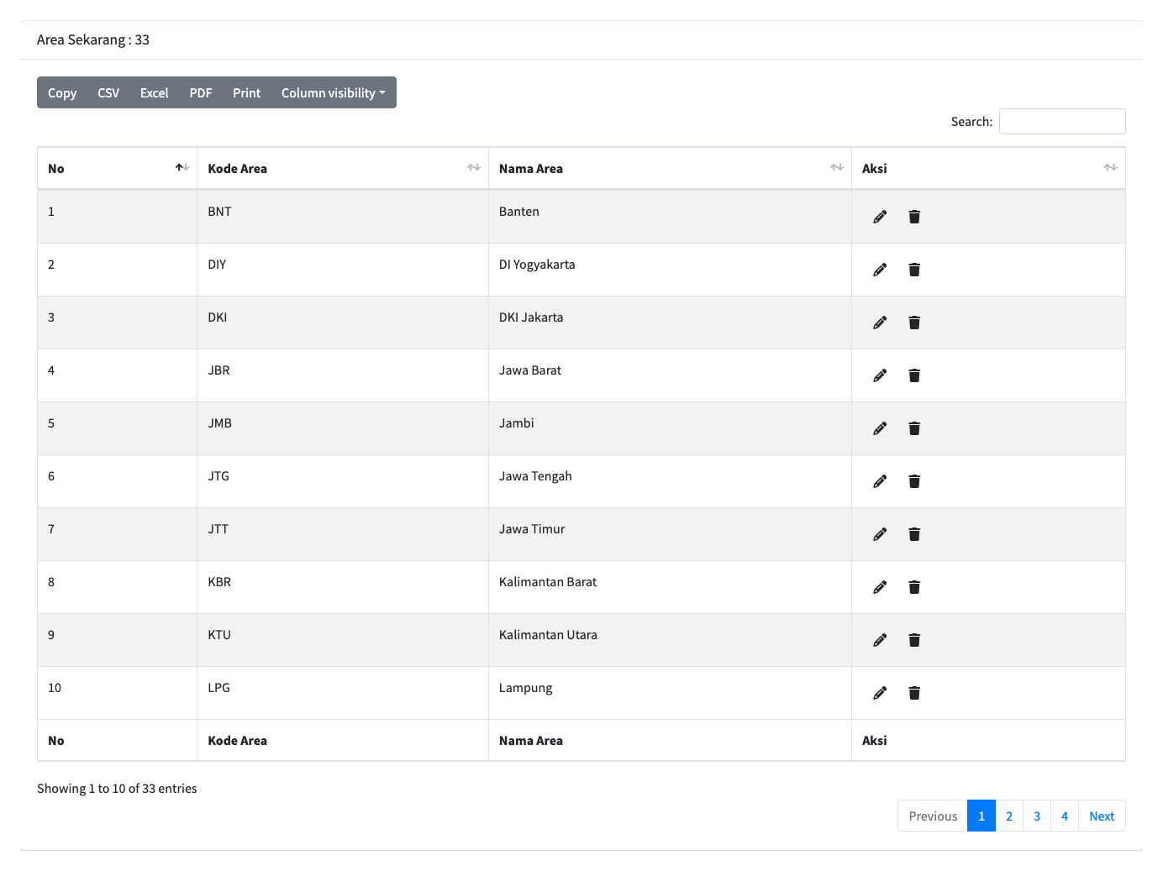Delete the Lampung row

click(x=914, y=693)
